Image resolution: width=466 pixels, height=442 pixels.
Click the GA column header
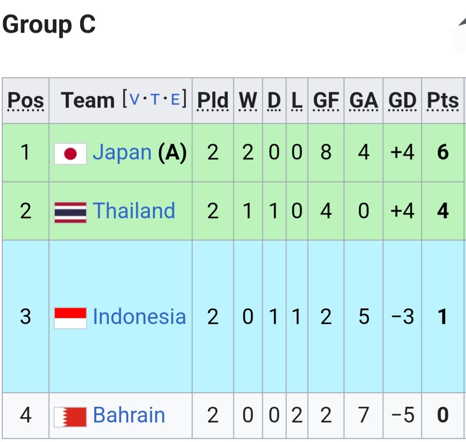pos(363,101)
